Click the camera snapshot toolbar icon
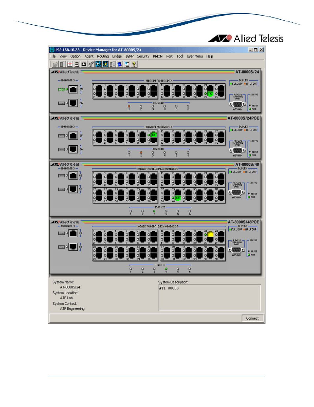This screenshot has height=407, width=314. point(84,64)
